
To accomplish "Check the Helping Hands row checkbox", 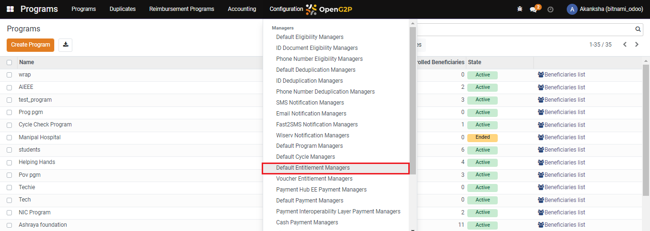I will coord(9,163).
